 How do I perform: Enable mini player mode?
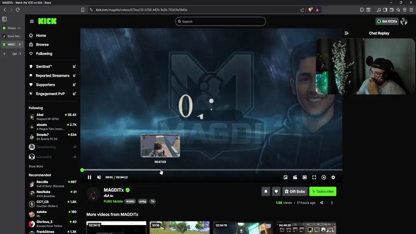click(x=285, y=177)
